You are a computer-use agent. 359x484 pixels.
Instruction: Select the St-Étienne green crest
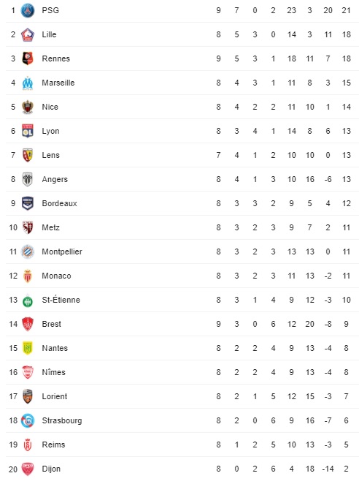[28, 300]
